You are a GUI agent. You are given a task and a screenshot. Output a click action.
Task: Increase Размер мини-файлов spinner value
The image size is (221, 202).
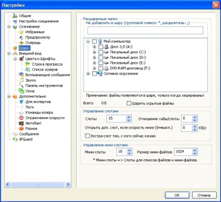(195, 150)
